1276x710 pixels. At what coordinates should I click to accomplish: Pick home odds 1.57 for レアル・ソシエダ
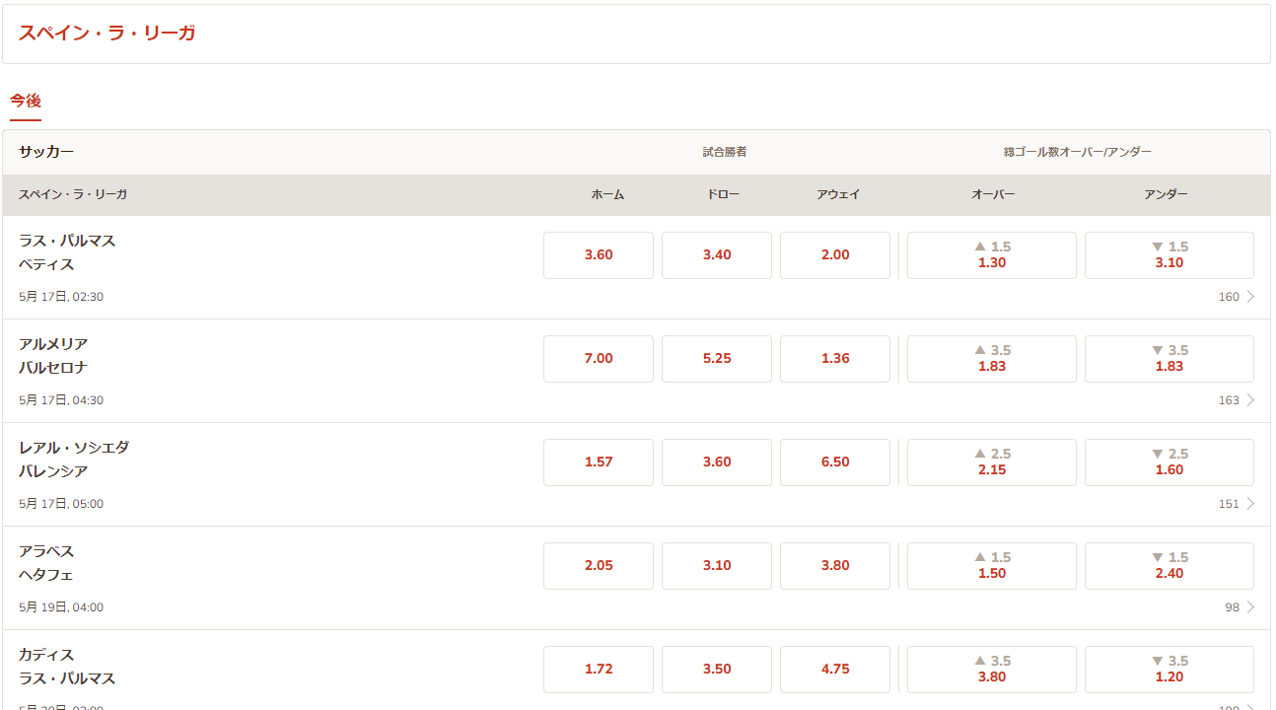click(599, 462)
